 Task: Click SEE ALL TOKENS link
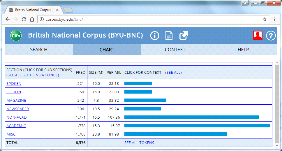click(139, 143)
